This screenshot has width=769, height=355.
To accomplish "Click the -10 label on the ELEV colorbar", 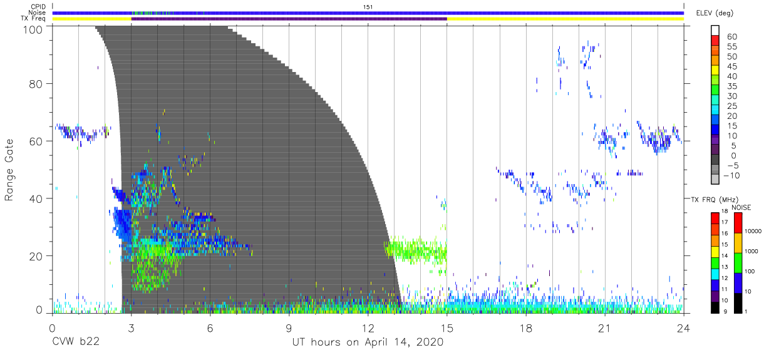I will [x=731, y=175].
